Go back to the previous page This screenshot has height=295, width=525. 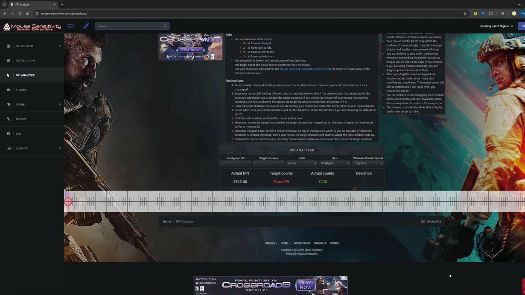(x=5, y=13)
